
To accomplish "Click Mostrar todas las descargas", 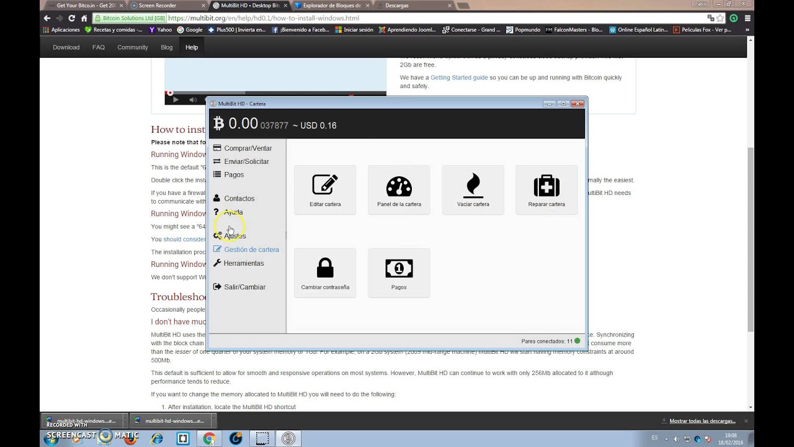I will [x=702, y=421].
